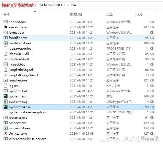Click the elevator.exe file icon

6,27
